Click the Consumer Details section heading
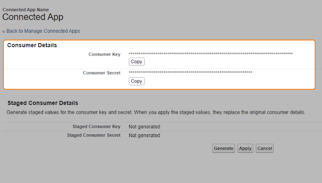 coord(32,45)
